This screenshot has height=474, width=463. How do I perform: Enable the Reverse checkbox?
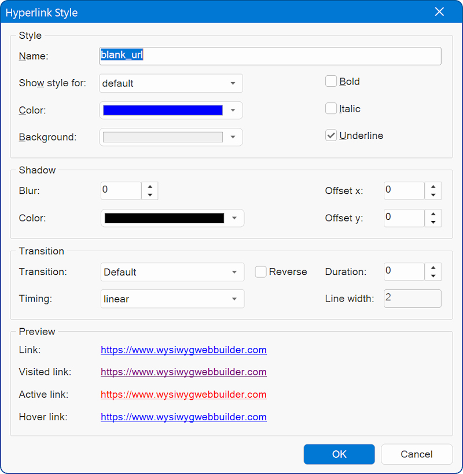pyautogui.click(x=260, y=271)
